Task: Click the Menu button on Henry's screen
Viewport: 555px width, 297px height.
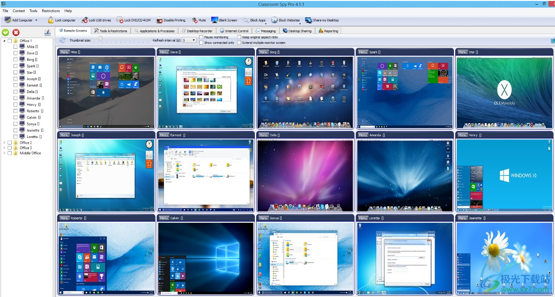Action: coord(462,135)
